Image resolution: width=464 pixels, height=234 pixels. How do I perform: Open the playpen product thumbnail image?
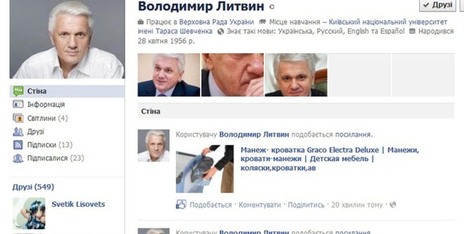coord(205,169)
